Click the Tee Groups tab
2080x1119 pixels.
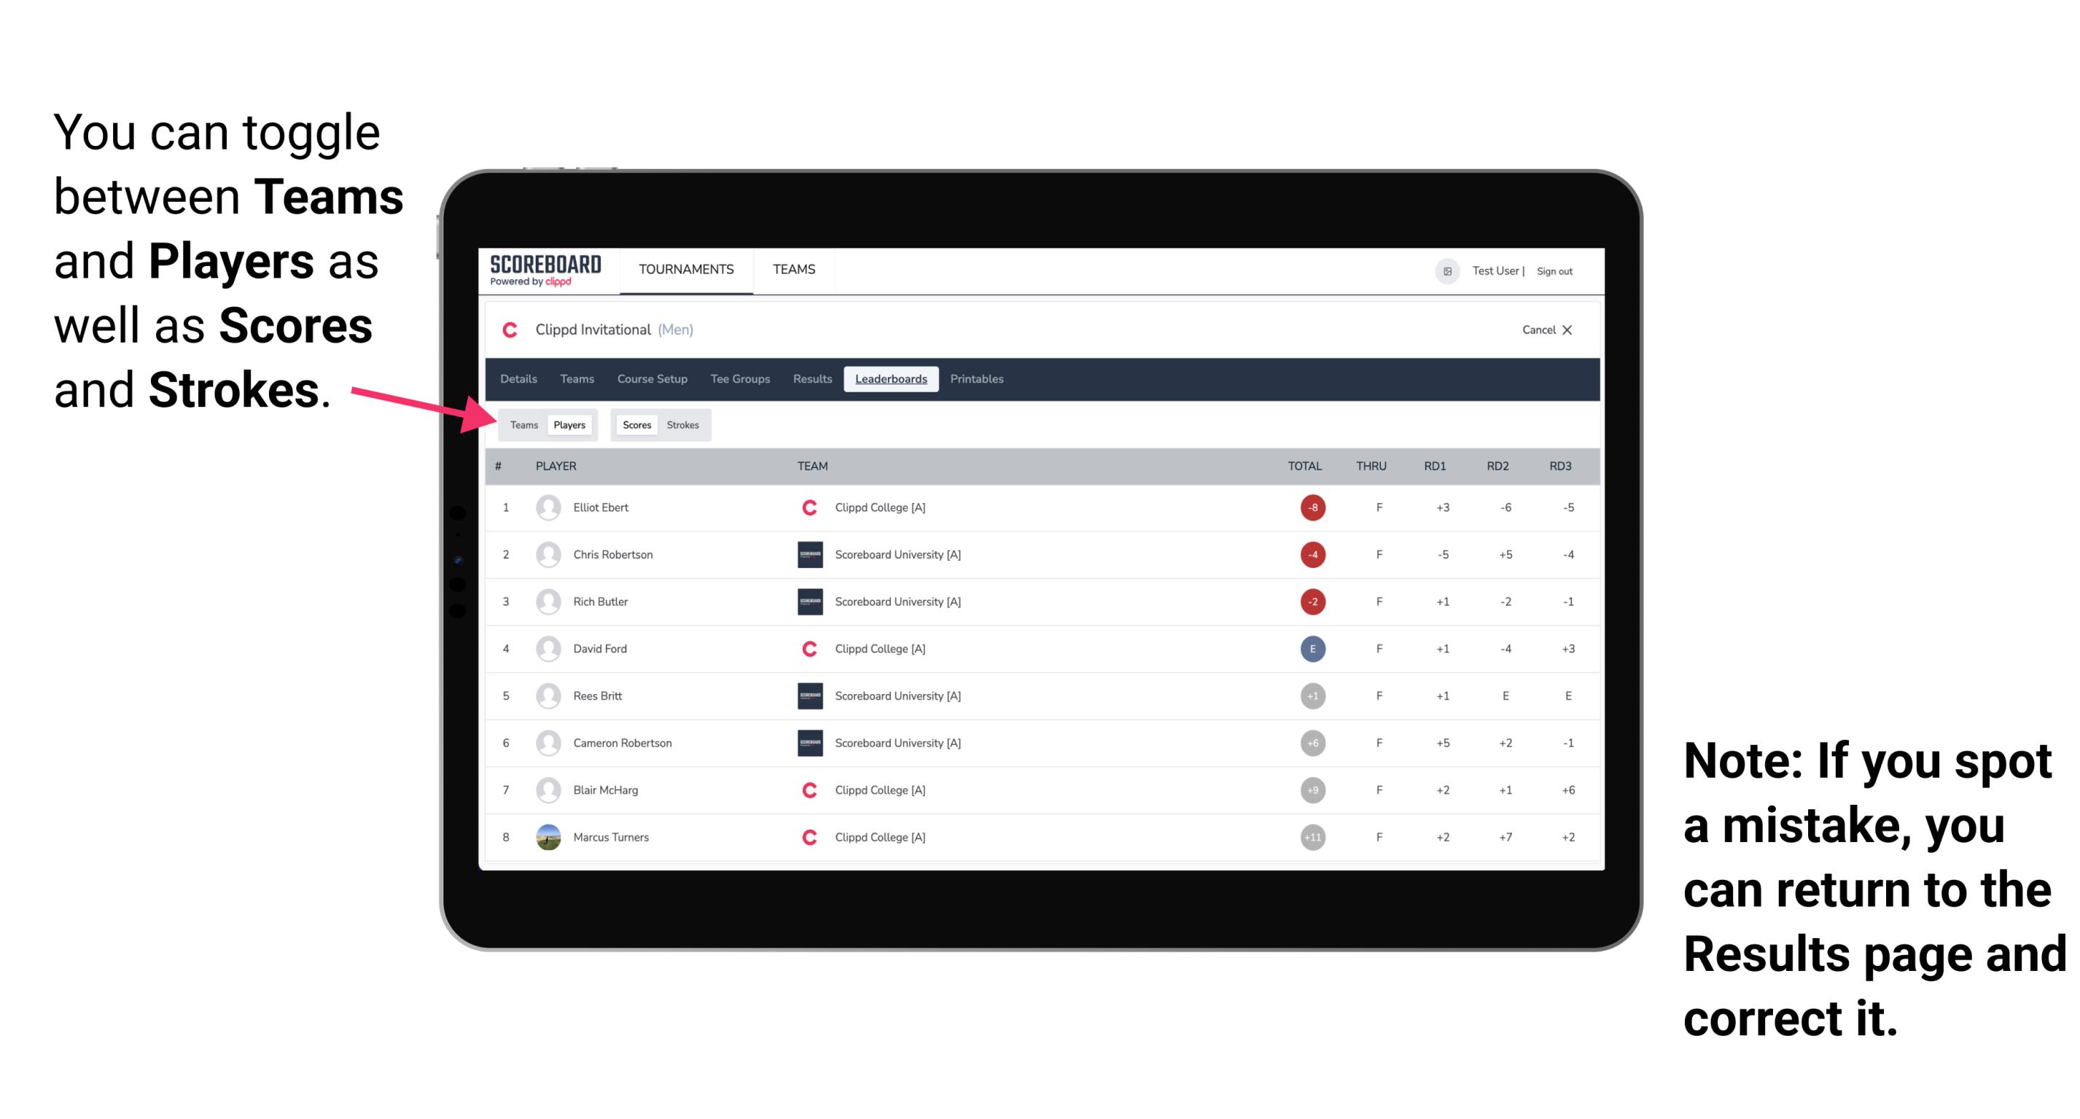[739, 379]
